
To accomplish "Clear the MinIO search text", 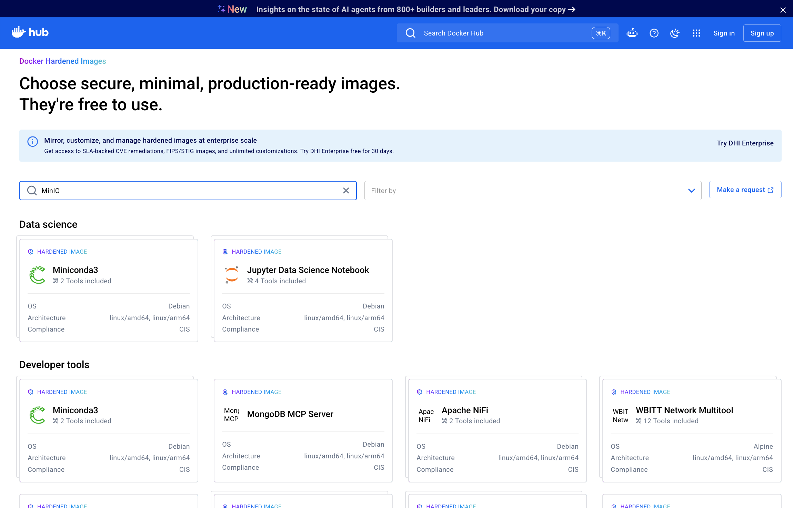I will [346, 191].
